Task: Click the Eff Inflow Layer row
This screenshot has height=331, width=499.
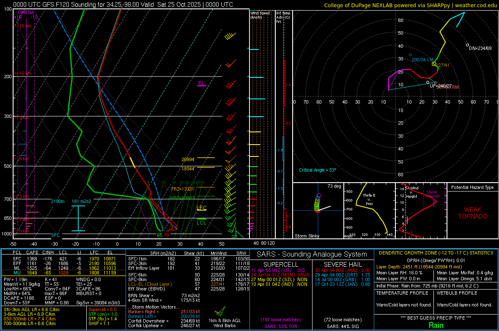Action: point(189,268)
